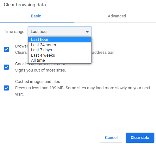Click the Clear browsing data title
The height and width of the screenshot is (144, 156).
25,5
